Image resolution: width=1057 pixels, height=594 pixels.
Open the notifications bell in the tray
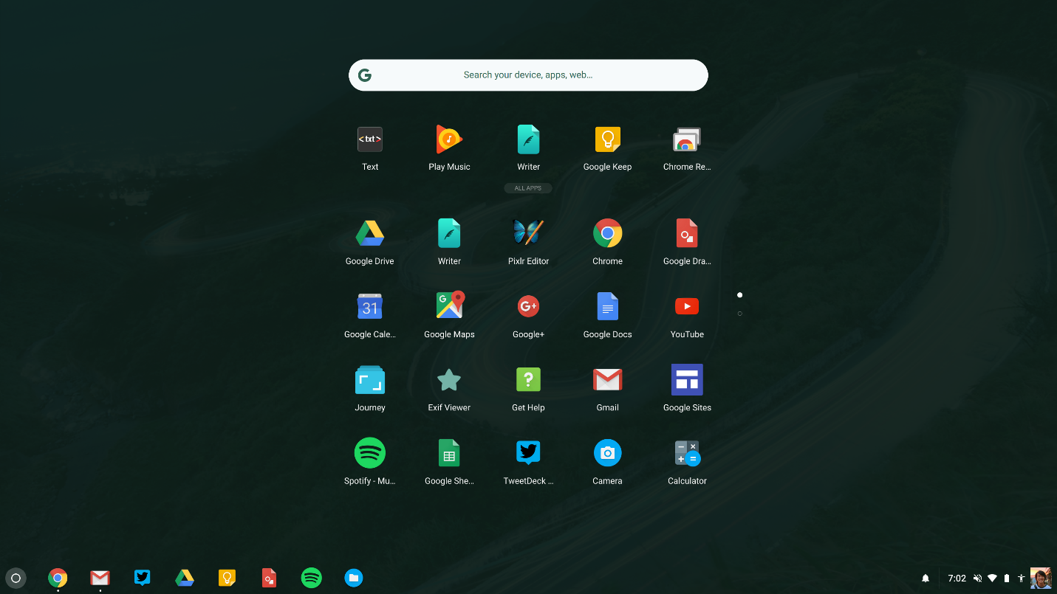tap(926, 579)
